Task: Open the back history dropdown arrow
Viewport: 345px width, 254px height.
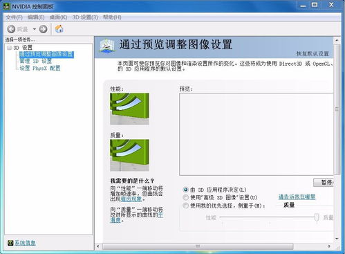Action: pos(35,29)
